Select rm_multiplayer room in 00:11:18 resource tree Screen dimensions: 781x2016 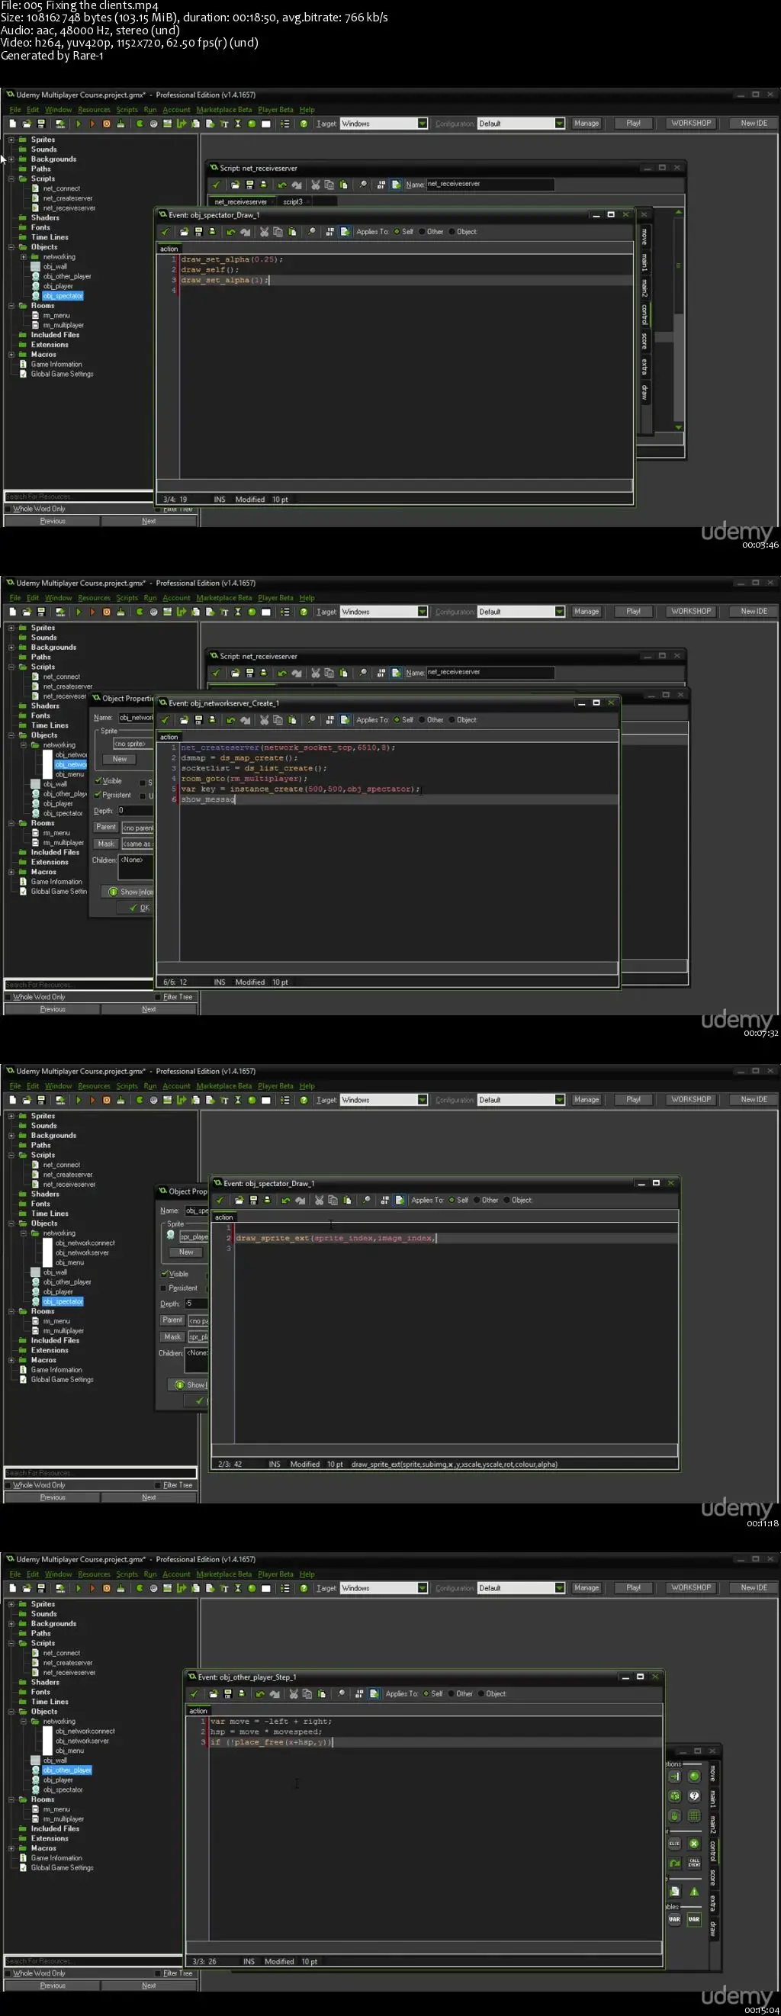click(x=63, y=1331)
